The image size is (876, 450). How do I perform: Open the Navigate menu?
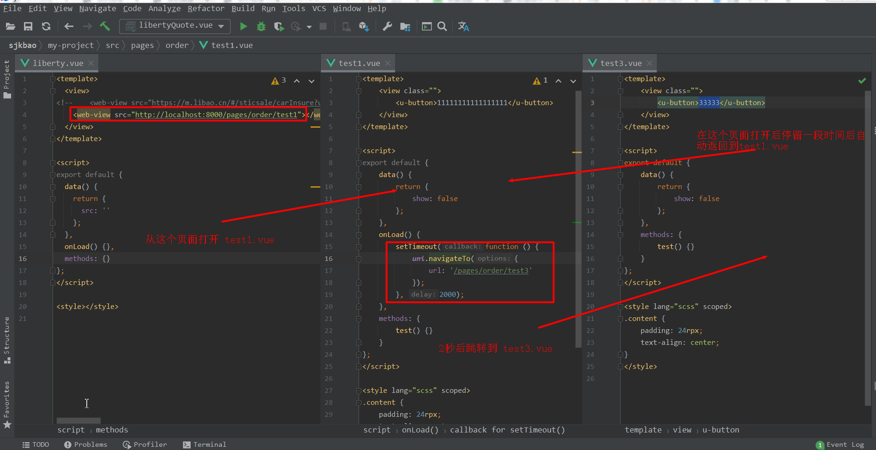(97, 8)
